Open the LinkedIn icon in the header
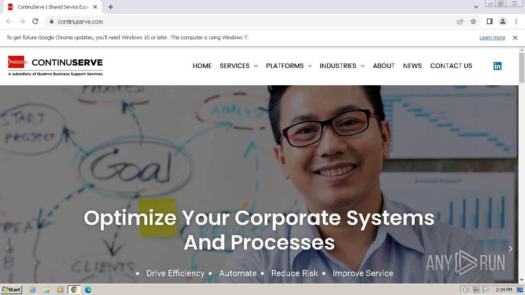Image resolution: width=525 pixels, height=295 pixels. [497, 66]
